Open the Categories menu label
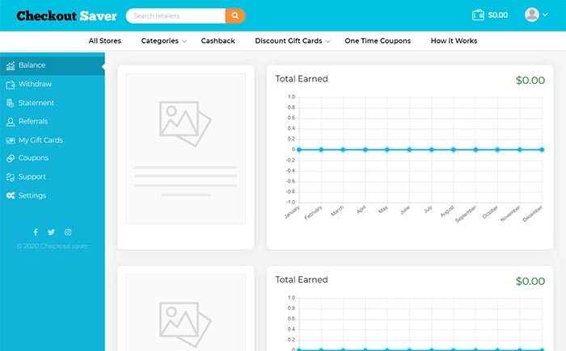 [x=159, y=40]
